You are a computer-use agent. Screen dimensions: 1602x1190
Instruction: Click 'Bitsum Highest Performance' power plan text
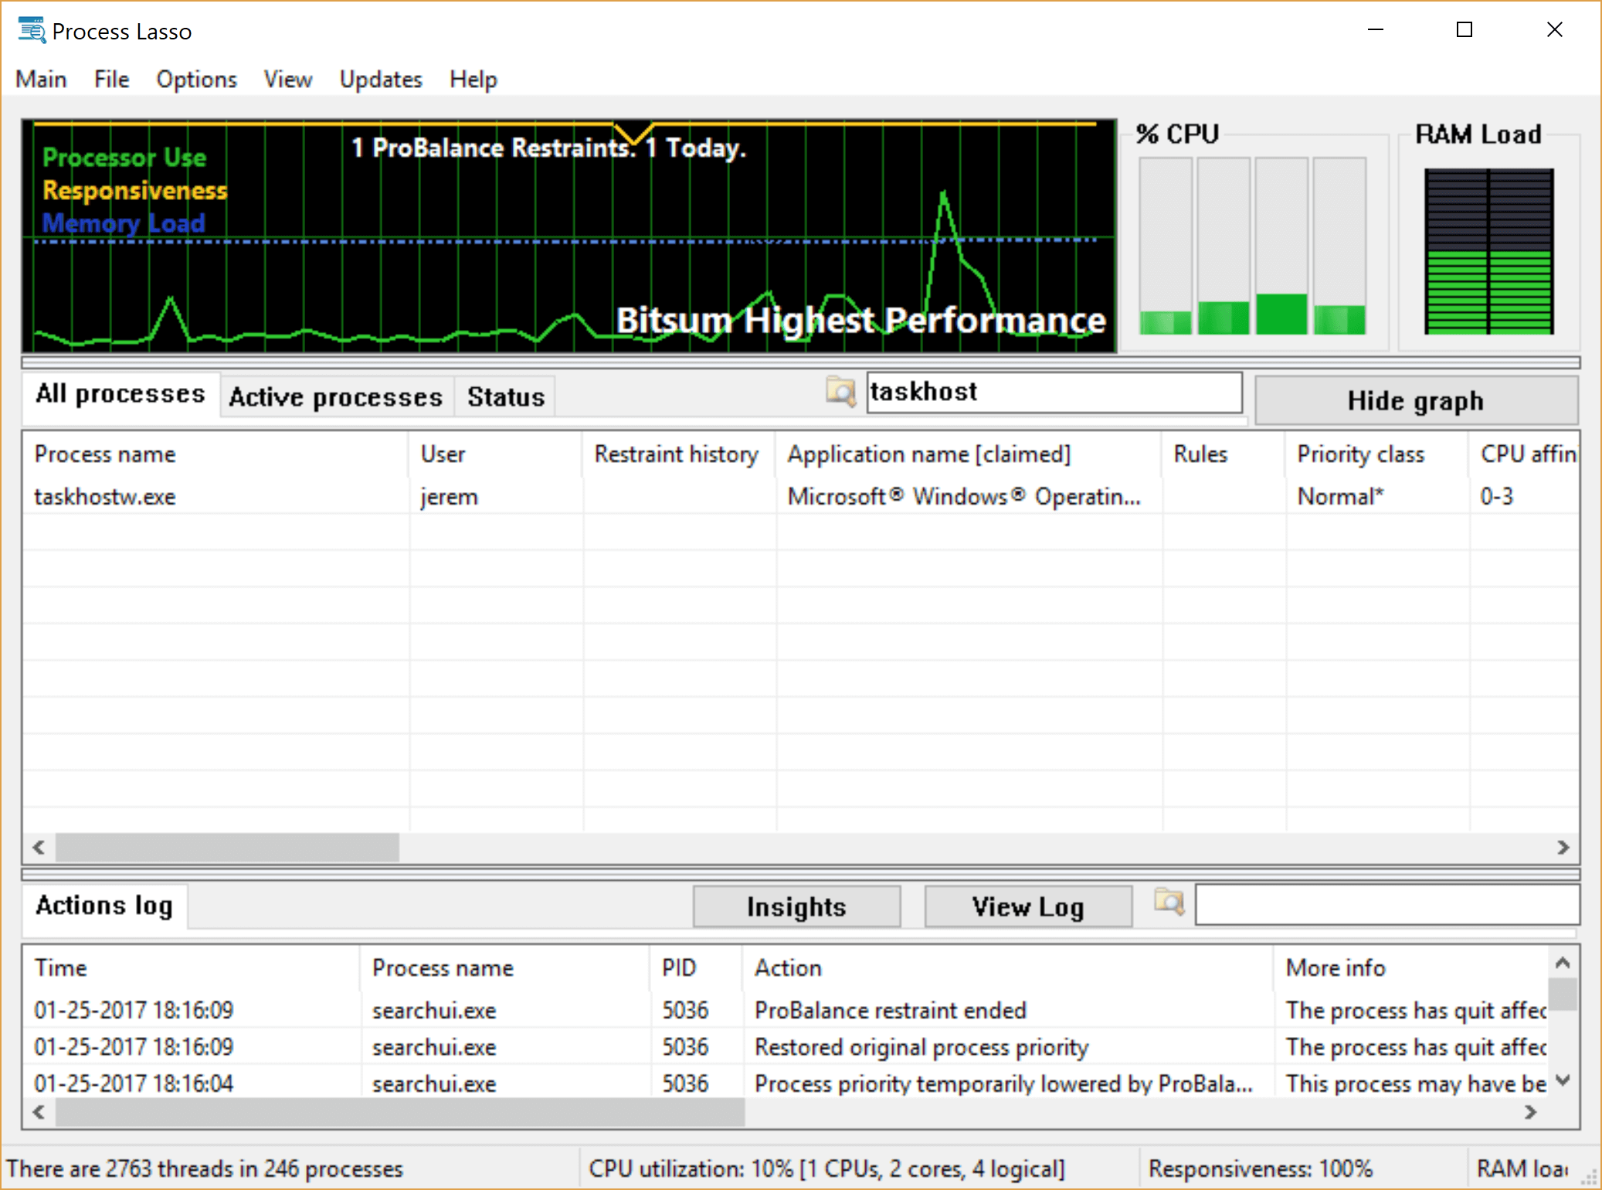click(861, 321)
